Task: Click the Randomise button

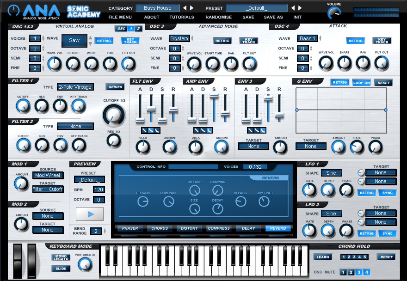Action: [218, 17]
